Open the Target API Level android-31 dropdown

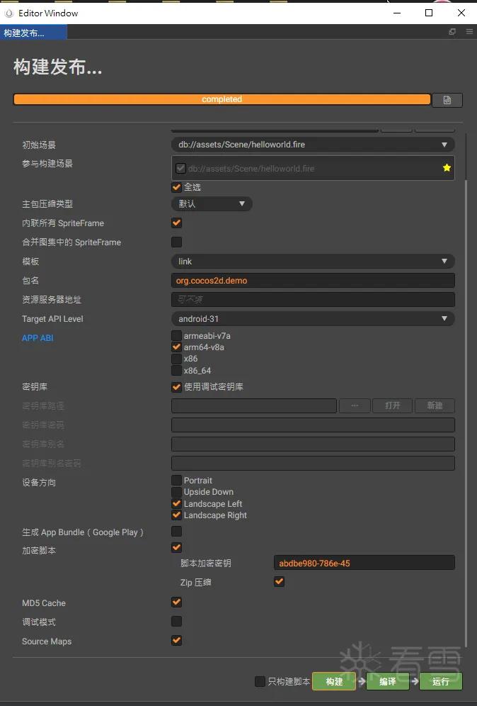click(x=313, y=319)
